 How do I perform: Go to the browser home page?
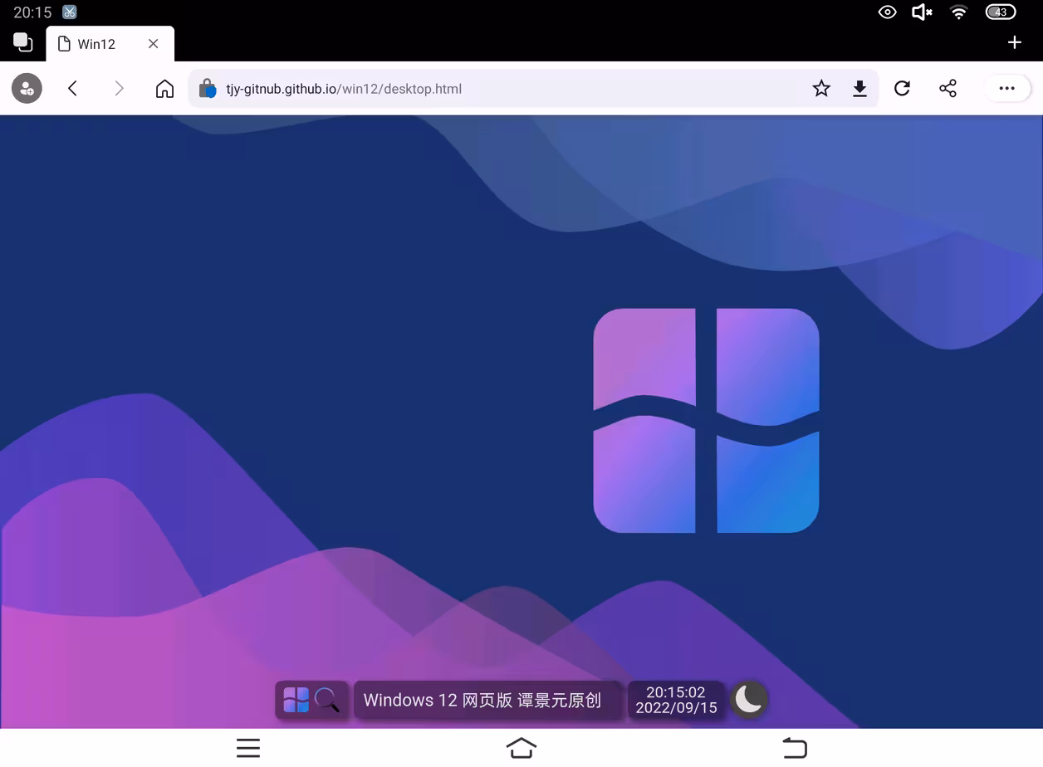click(x=165, y=88)
